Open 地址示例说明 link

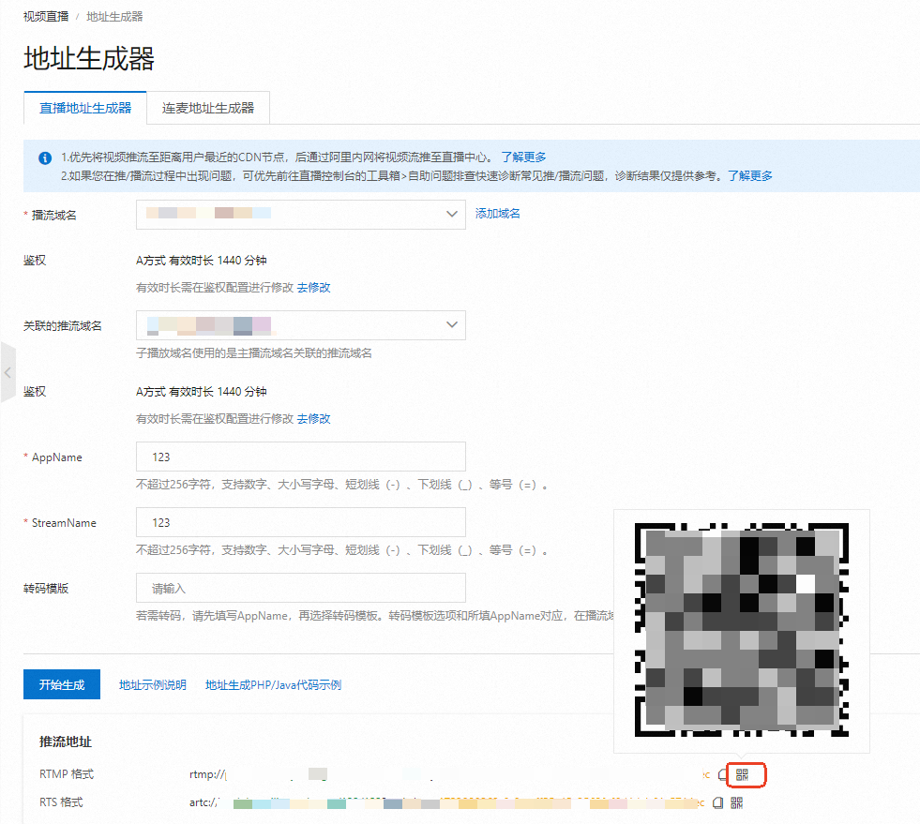coord(153,684)
